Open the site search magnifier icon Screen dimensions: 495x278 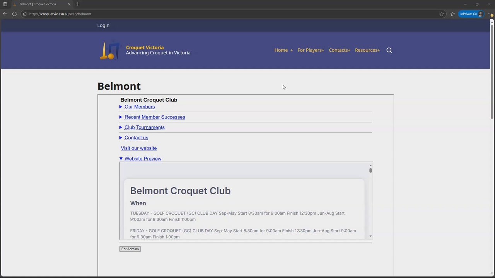point(389,50)
